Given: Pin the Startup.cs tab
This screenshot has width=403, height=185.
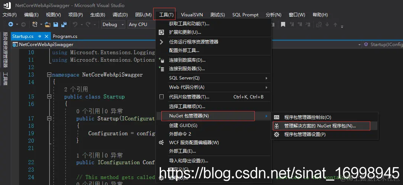Looking at the screenshot, I should pyautogui.click(x=39, y=36).
